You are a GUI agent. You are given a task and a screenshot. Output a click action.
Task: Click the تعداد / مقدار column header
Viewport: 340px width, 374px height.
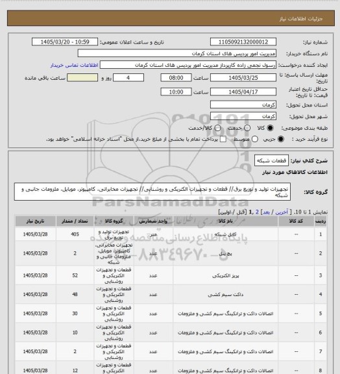pos(75,221)
